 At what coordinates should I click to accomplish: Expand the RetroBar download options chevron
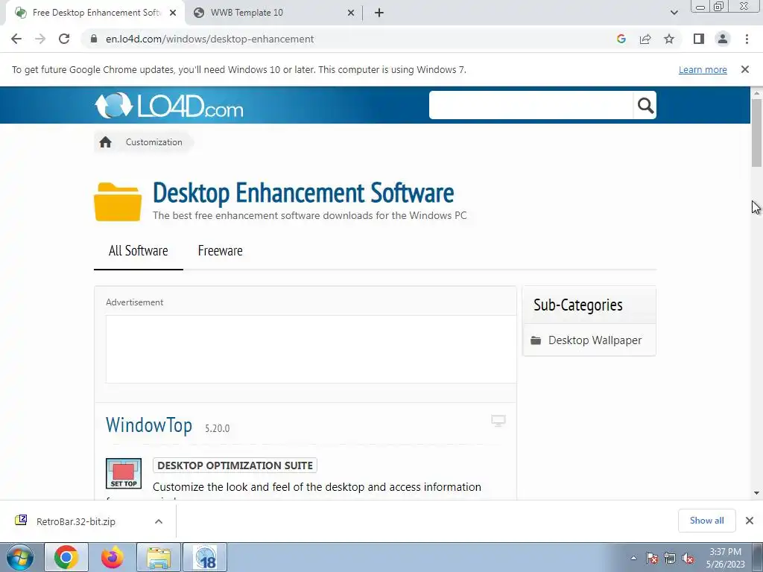(x=159, y=521)
